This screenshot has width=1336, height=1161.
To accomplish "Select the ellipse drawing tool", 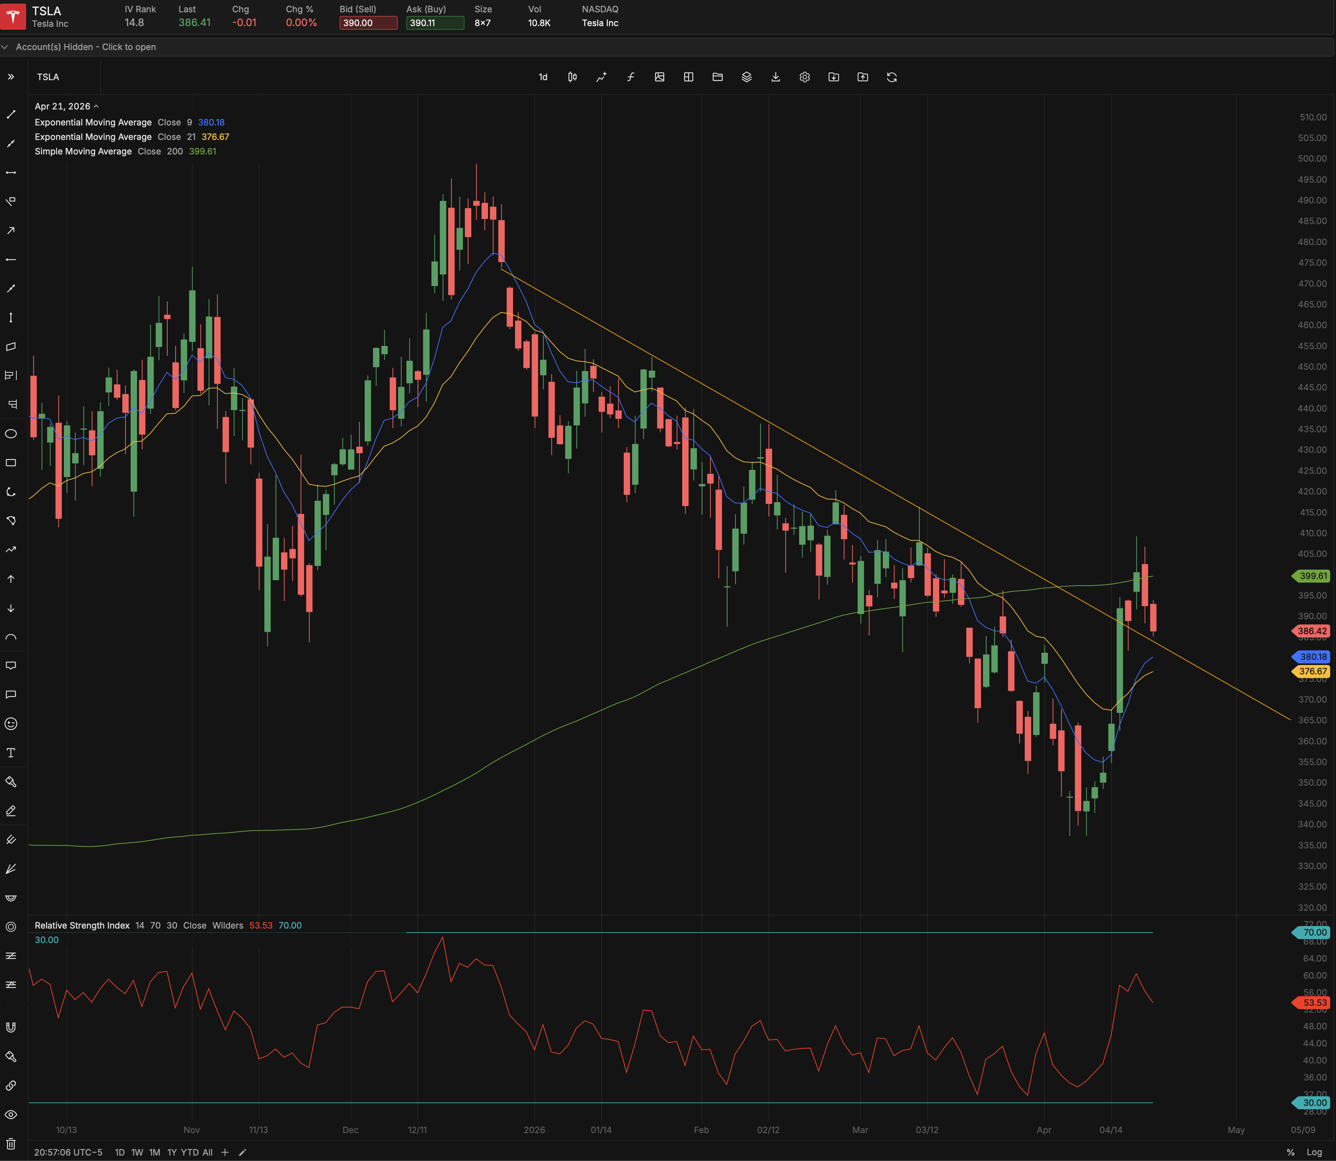I will pyautogui.click(x=11, y=434).
